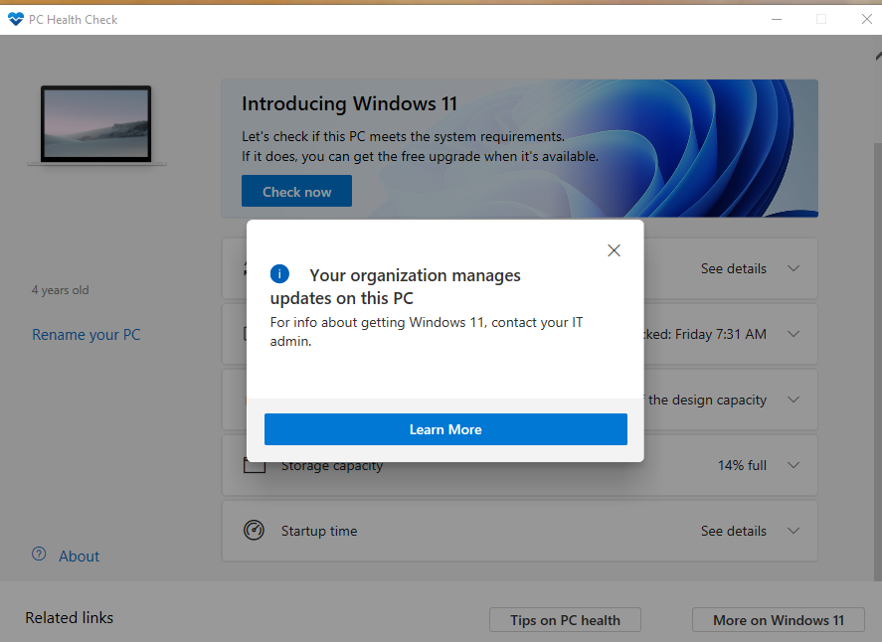Expand the Startup time section chevron
This screenshot has width=882, height=642.
794,531
